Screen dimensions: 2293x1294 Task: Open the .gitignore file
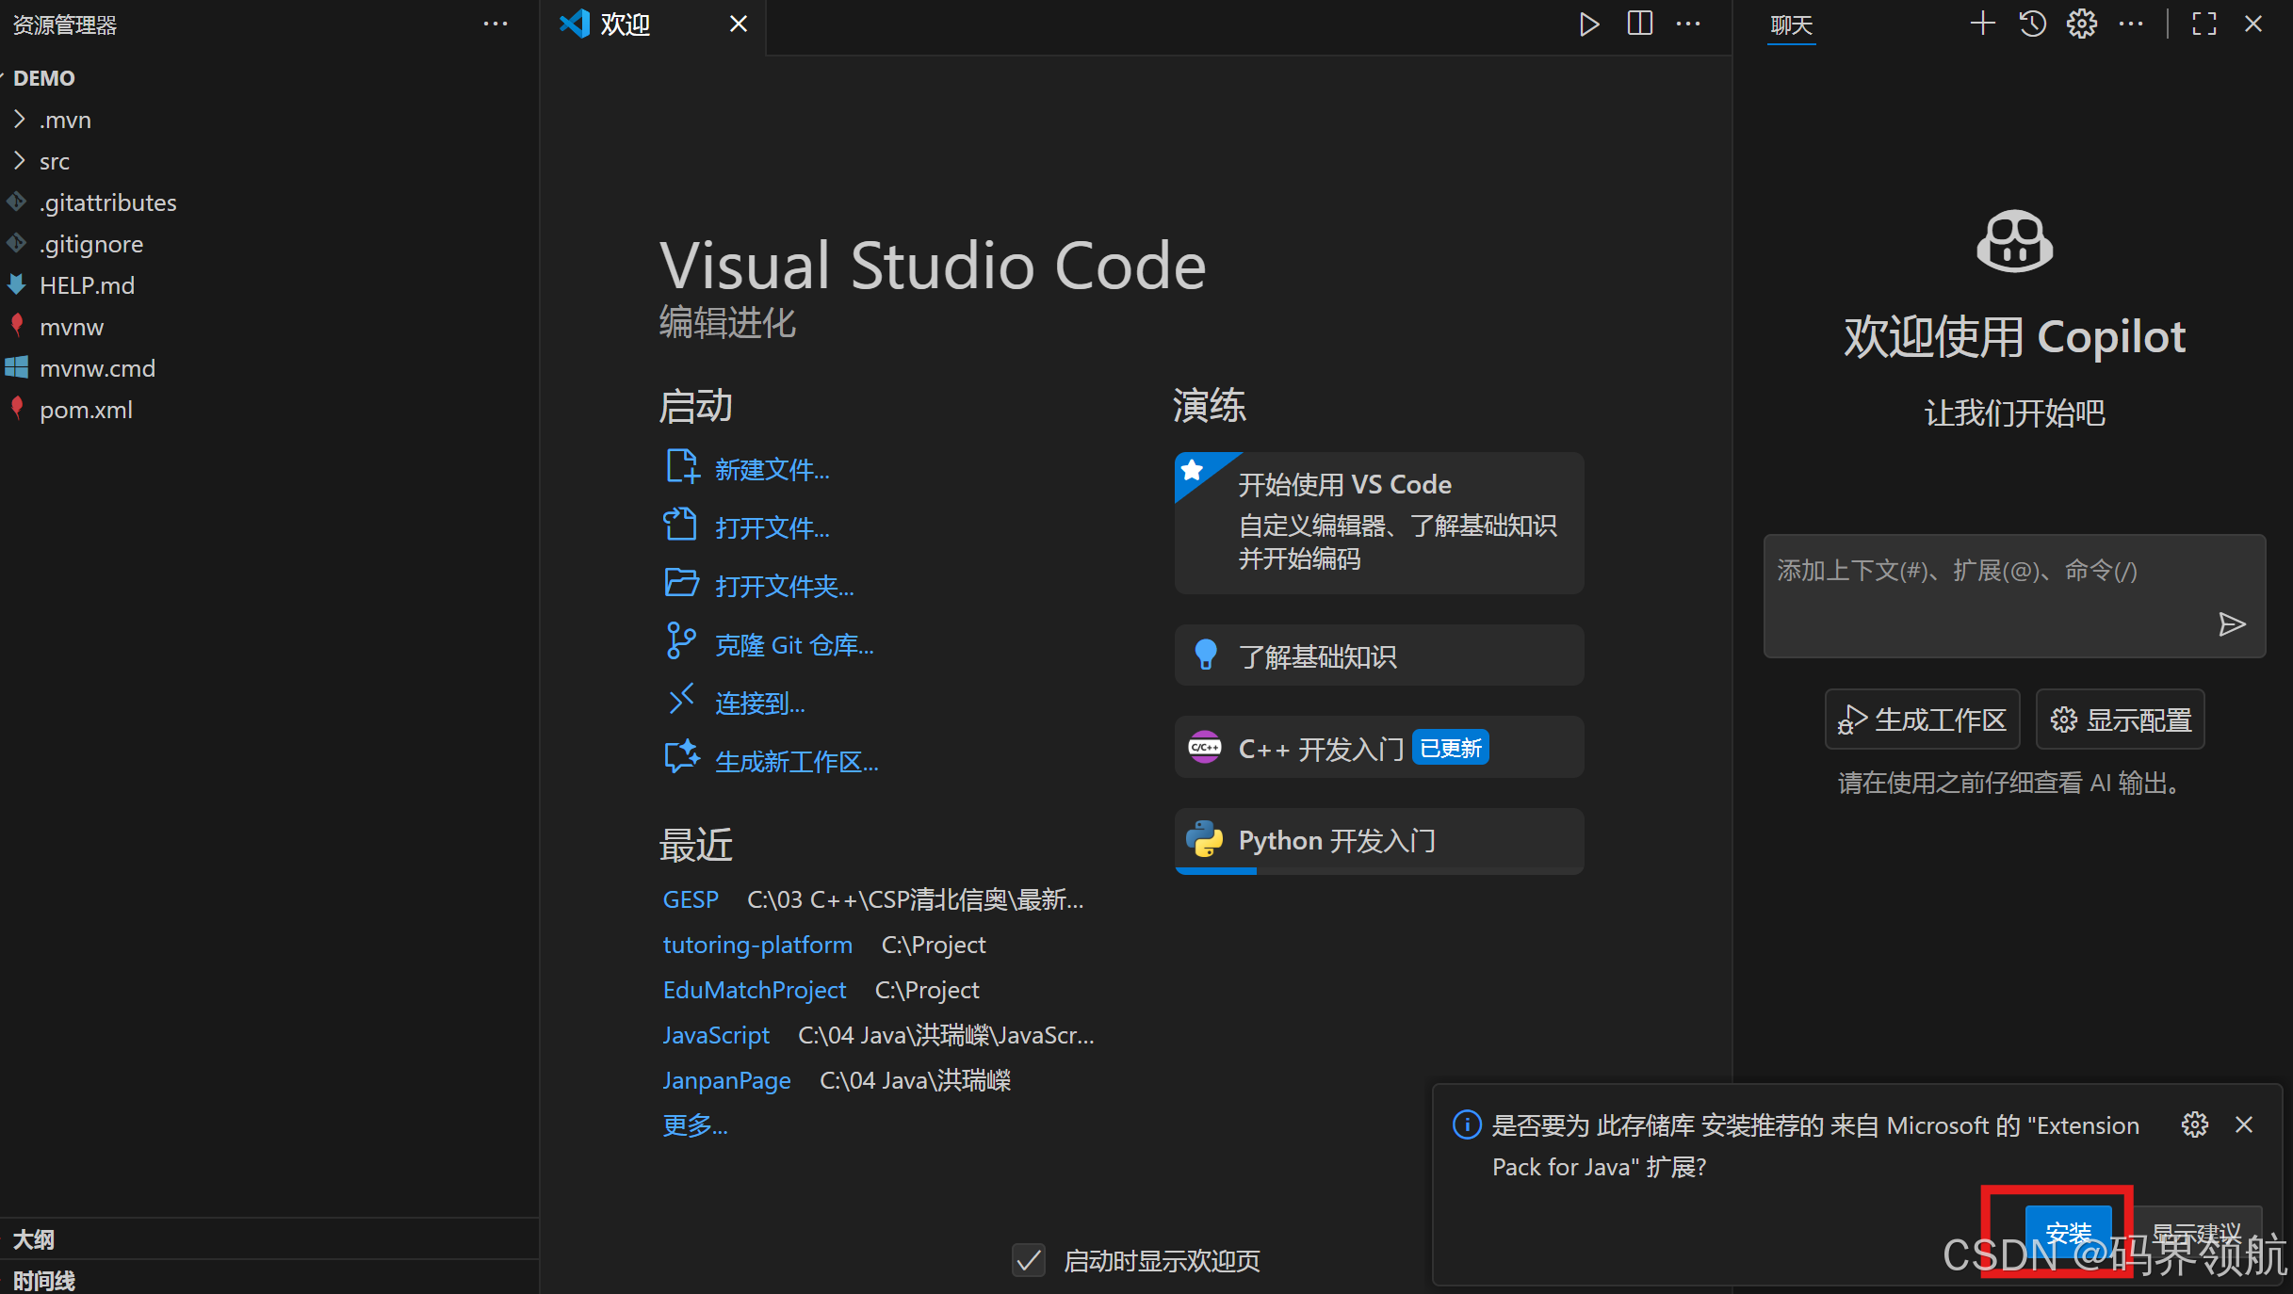tap(91, 244)
